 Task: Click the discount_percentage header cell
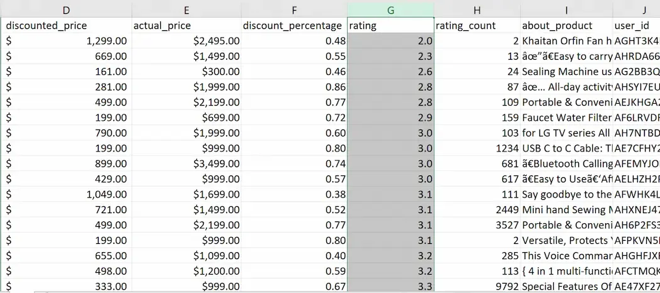click(294, 26)
